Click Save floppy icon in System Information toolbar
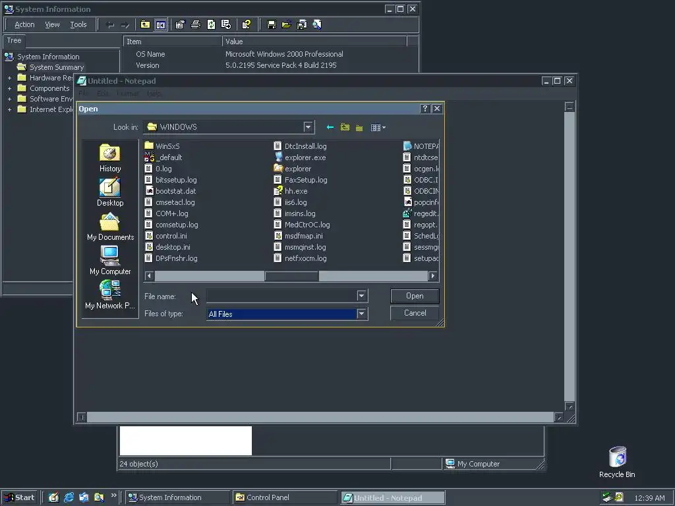The width and height of the screenshot is (675, 506). [271, 24]
